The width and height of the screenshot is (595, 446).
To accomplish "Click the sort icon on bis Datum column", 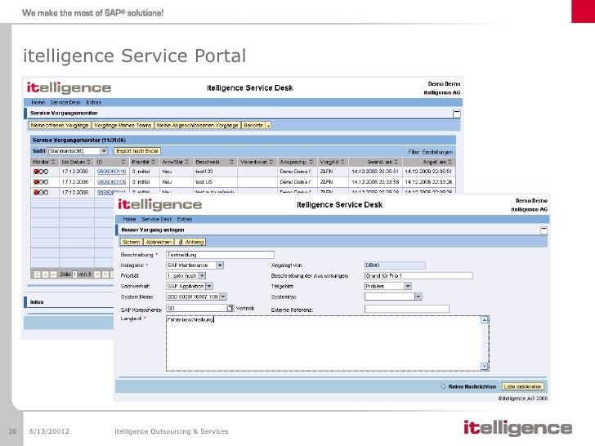I will pyautogui.click(x=89, y=162).
